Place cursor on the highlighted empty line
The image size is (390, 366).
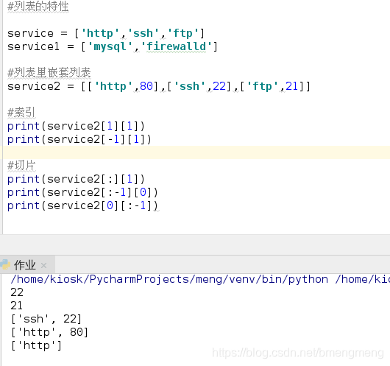(x=196, y=152)
